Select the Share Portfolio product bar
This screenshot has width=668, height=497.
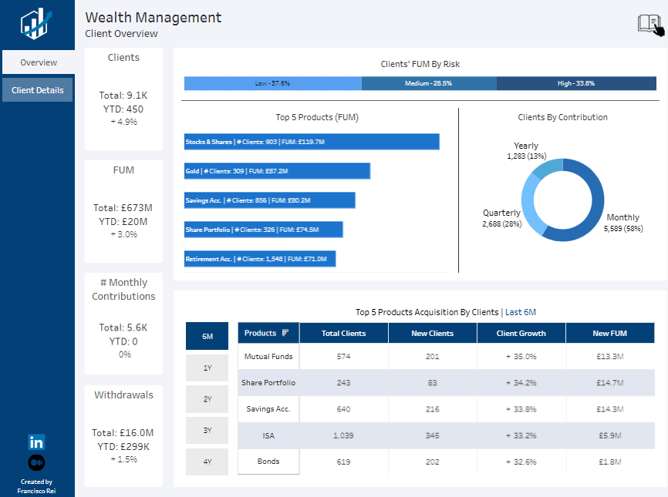[x=263, y=230]
